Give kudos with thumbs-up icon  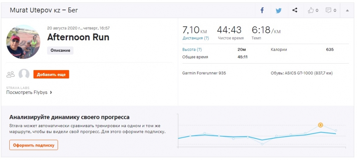coord(311,10)
